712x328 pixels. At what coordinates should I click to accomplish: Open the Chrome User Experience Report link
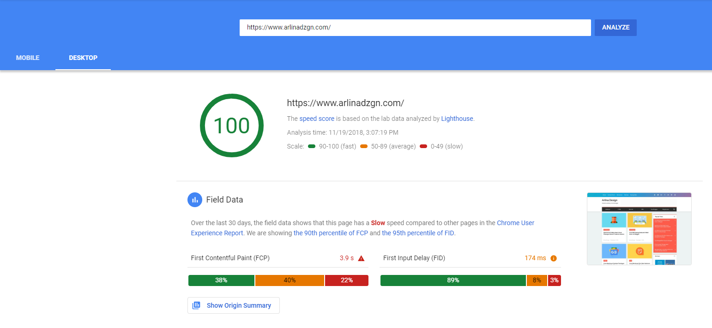[x=515, y=223]
